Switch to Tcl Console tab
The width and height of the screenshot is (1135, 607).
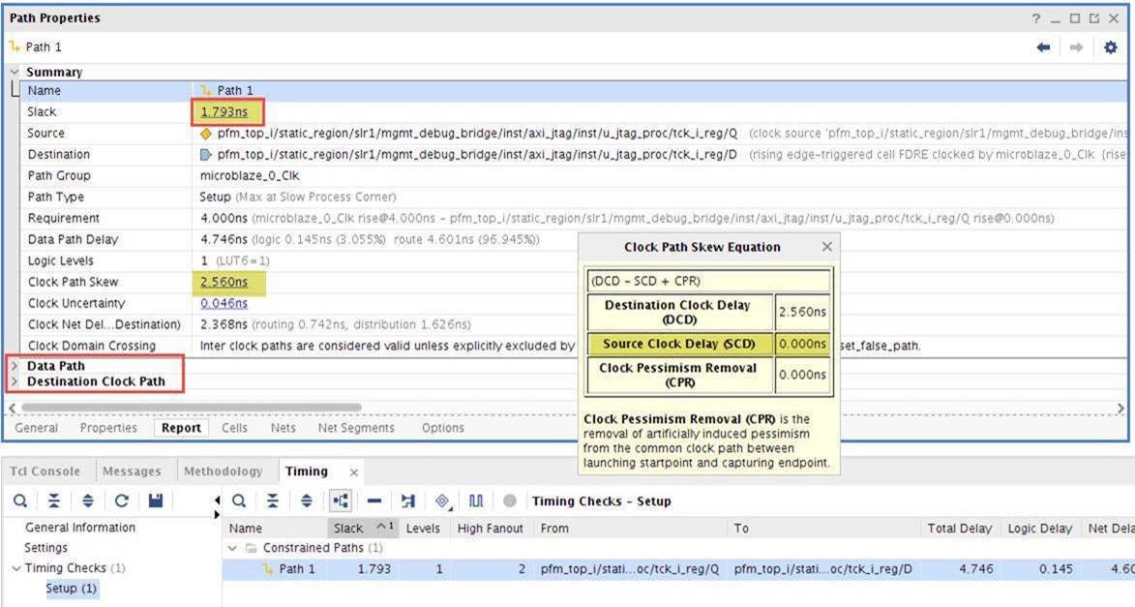click(45, 471)
